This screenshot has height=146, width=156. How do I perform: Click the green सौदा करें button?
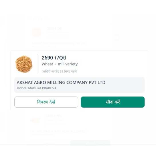click(112, 102)
